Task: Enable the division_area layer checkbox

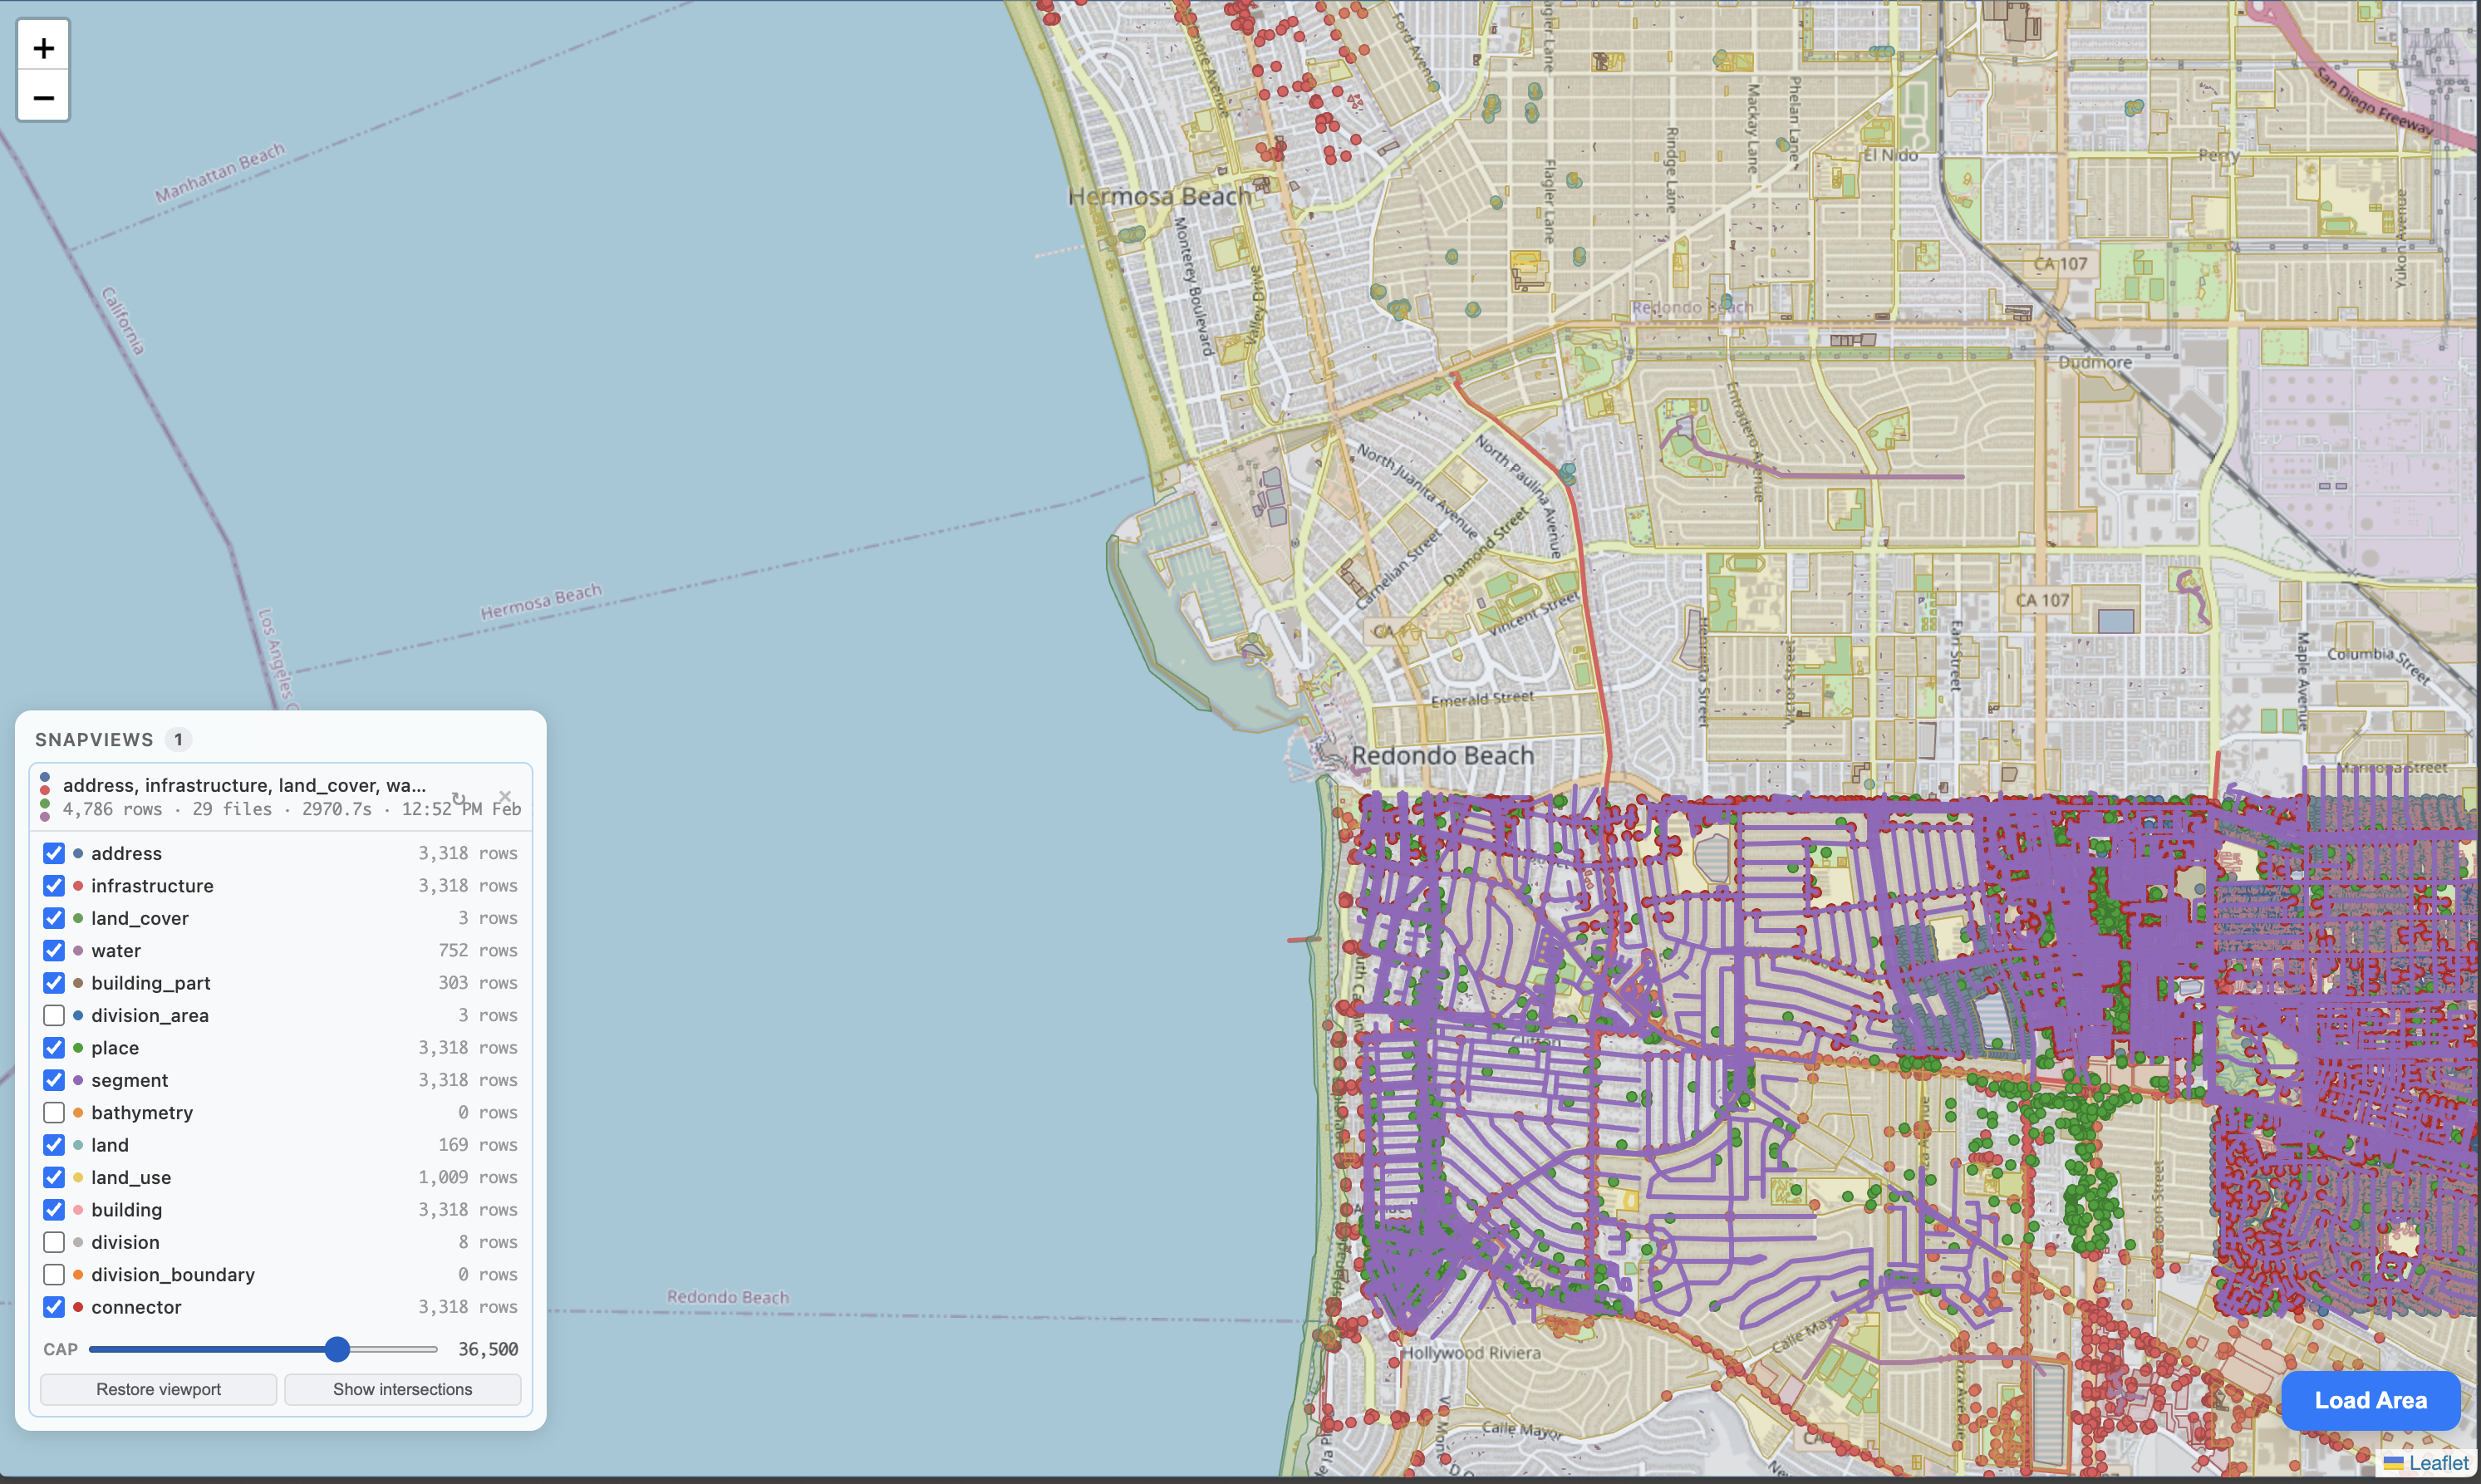Action: [x=54, y=1015]
